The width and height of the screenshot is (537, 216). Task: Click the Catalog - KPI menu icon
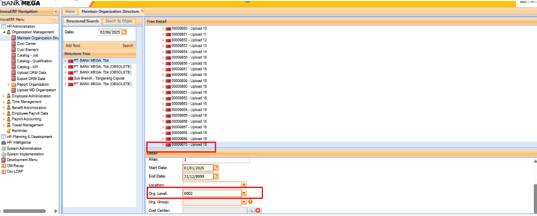click(x=14, y=67)
